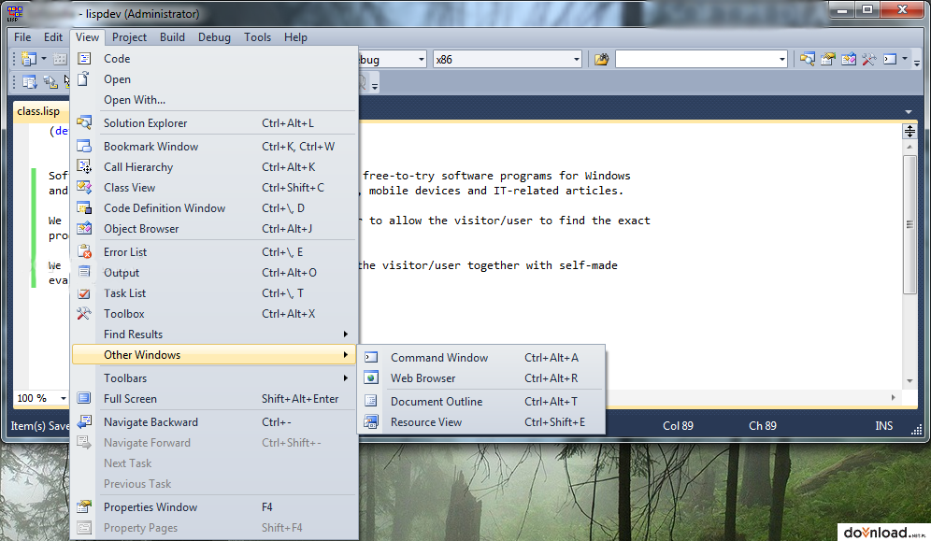931x541 pixels.
Task: Click the Code Definition Window icon
Action: coord(84,207)
